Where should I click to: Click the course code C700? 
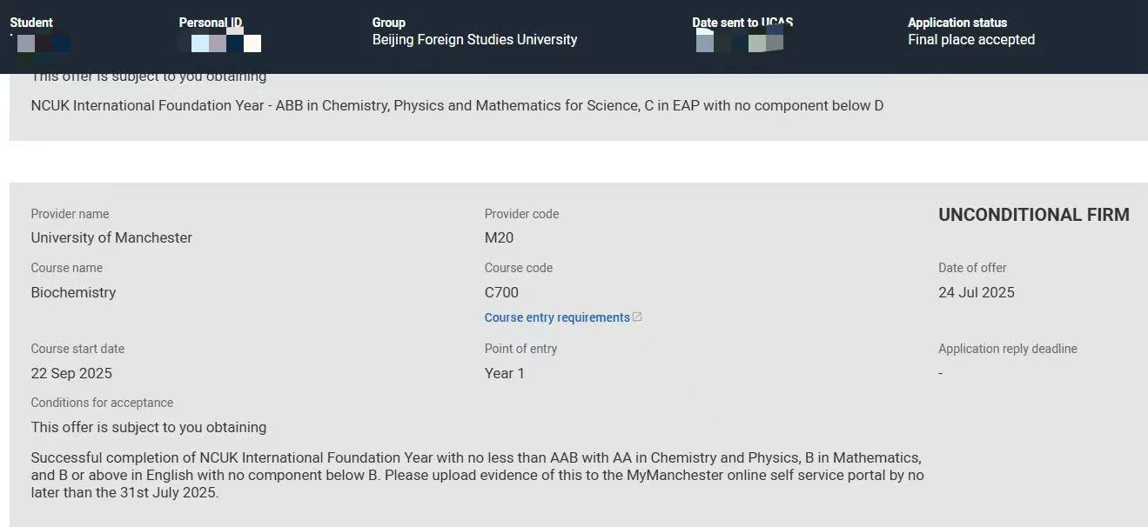tap(501, 292)
